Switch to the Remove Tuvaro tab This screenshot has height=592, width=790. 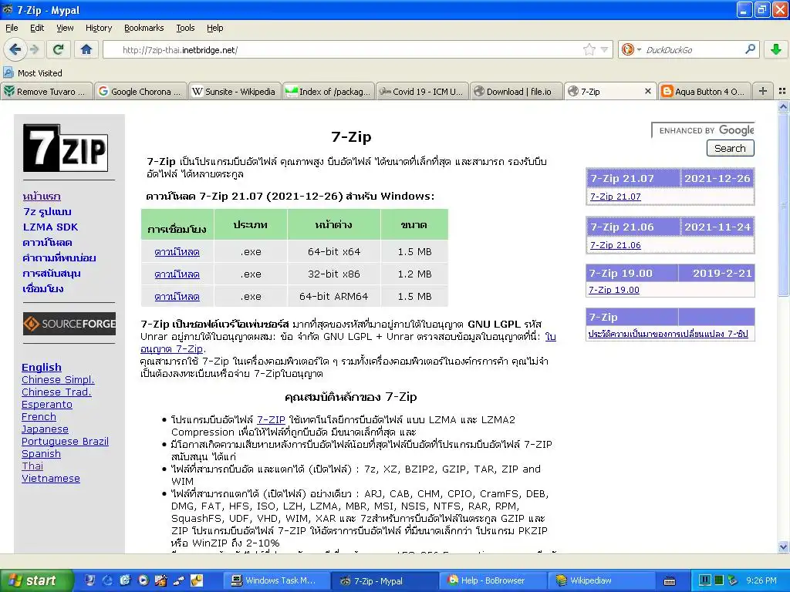(47, 91)
